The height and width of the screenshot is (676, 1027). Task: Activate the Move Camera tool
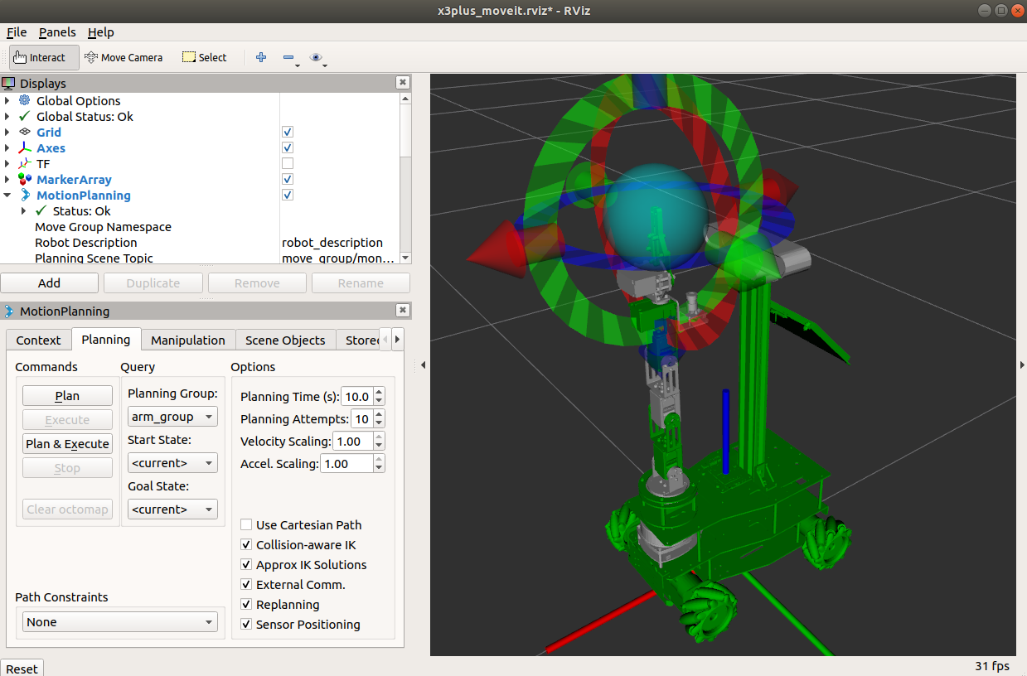pyautogui.click(x=124, y=57)
